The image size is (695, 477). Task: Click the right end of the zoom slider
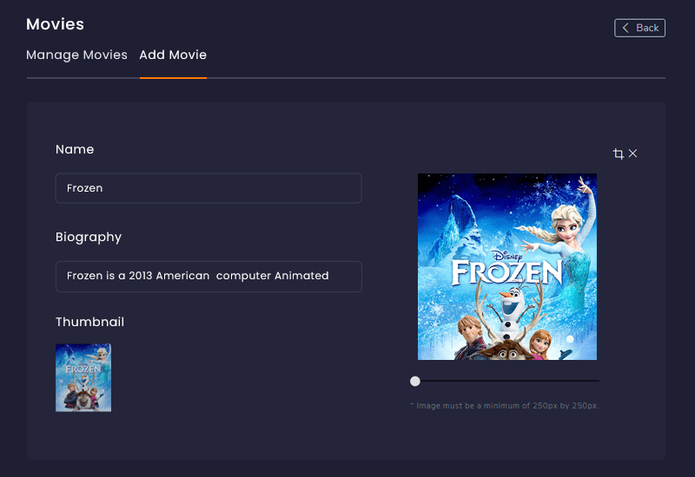click(x=597, y=381)
